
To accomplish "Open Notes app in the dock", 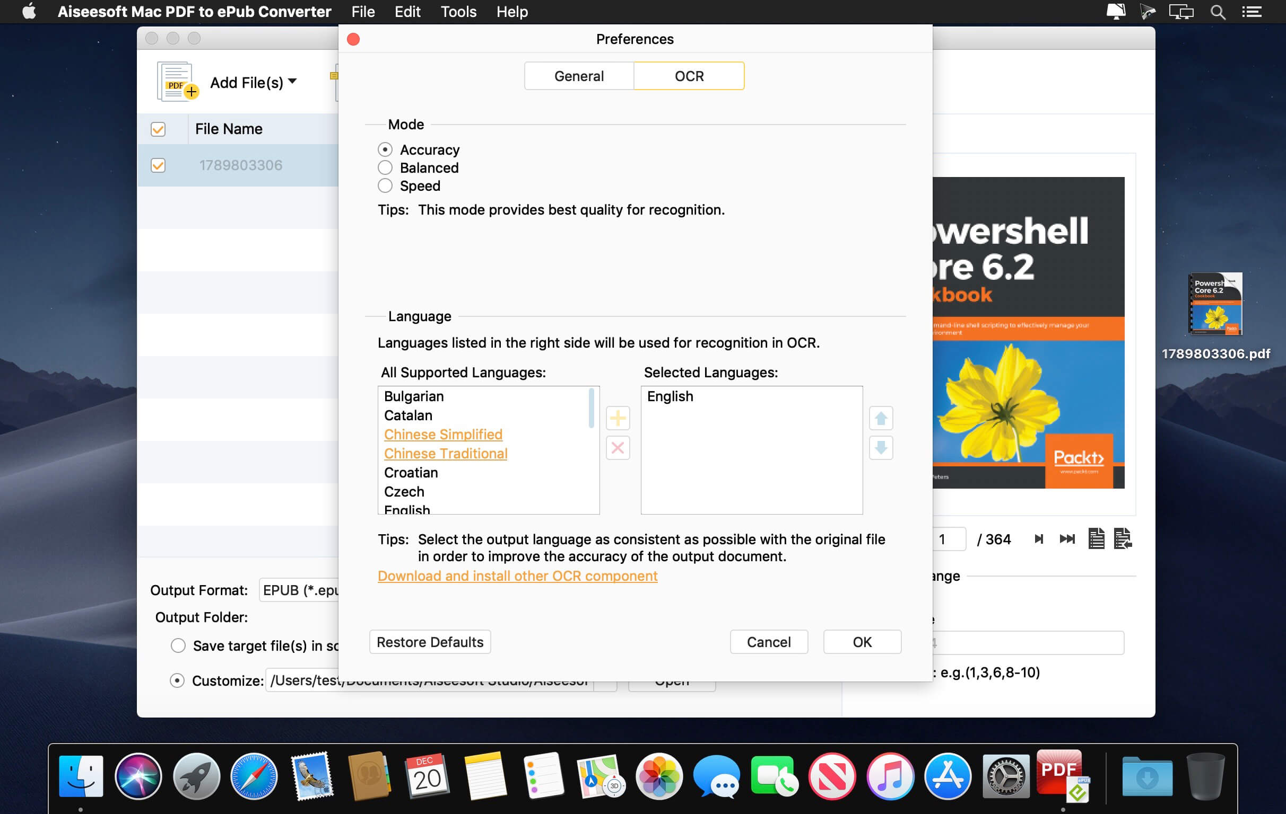I will 485,776.
